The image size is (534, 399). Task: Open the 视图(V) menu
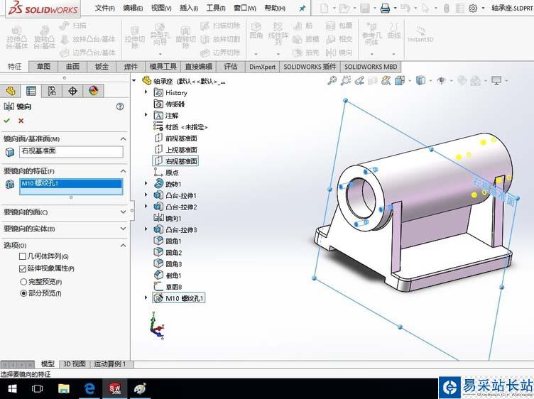coord(161,9)
